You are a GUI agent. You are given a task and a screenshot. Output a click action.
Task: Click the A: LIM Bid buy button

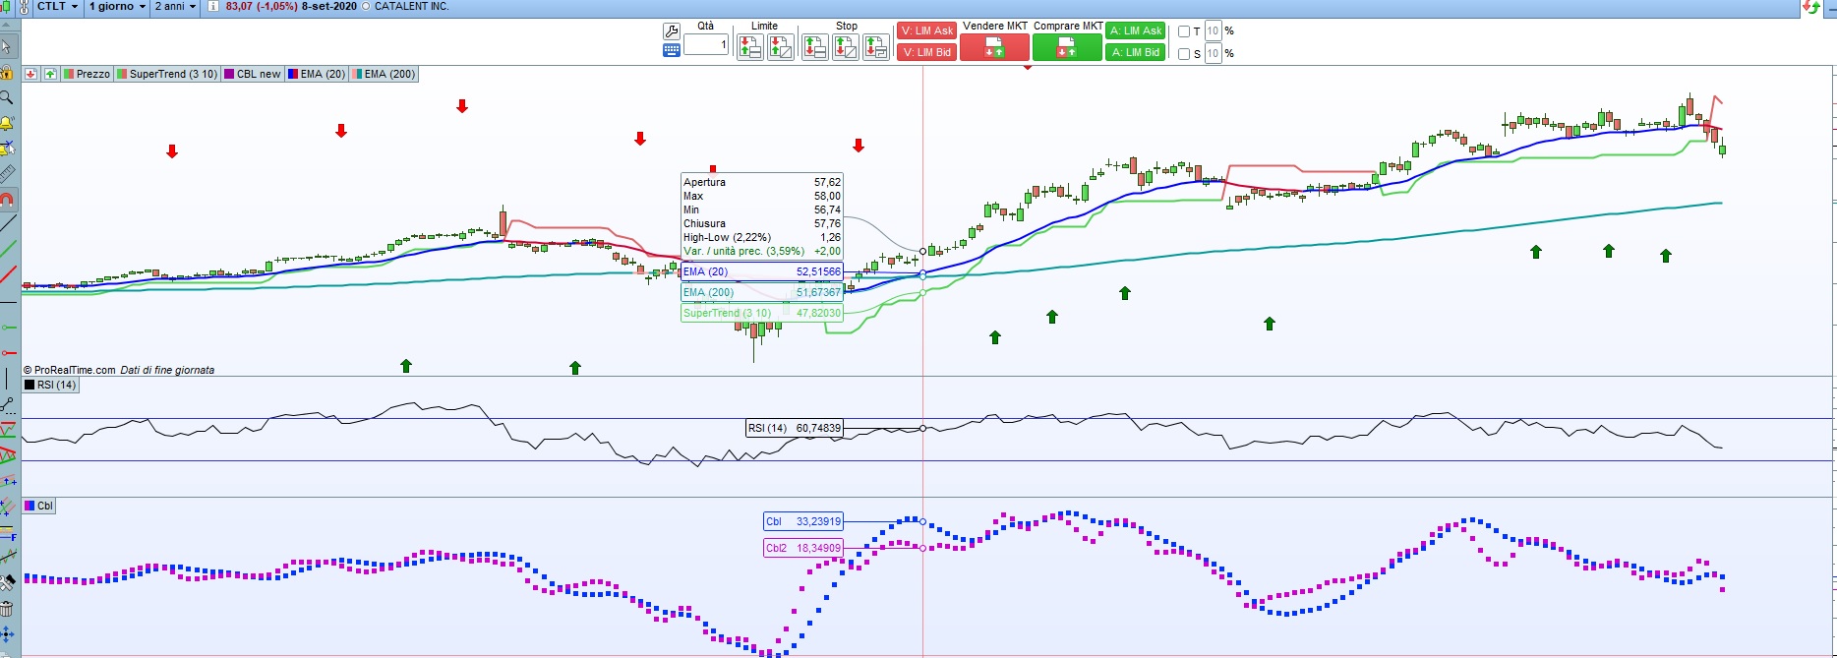[x=1136, y=52]
